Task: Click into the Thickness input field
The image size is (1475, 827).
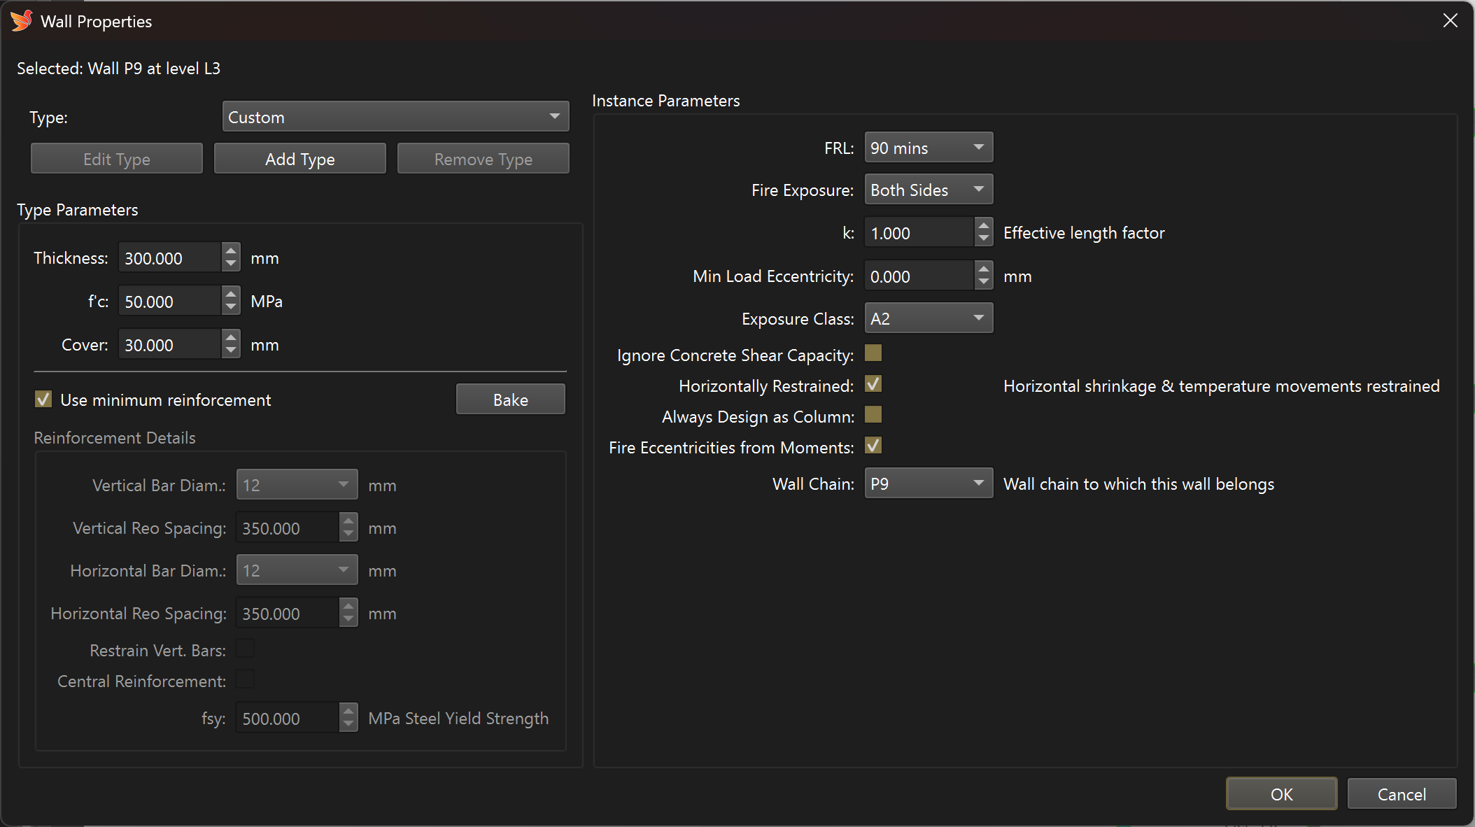Action: (169, 258)
